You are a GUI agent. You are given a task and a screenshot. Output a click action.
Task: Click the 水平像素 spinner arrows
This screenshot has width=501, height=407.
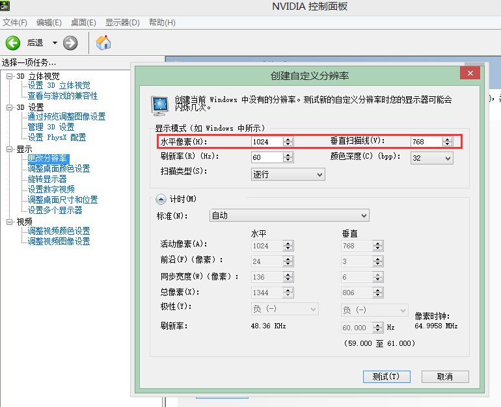(x=288, y=142)
